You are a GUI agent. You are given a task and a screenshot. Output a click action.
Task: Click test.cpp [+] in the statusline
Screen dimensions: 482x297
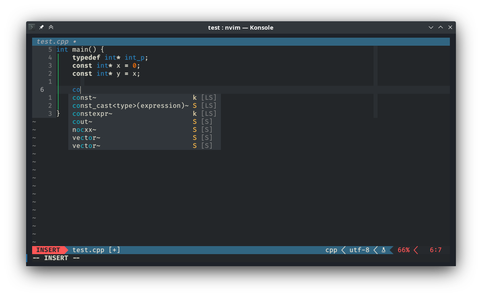[x=96, y=250]
